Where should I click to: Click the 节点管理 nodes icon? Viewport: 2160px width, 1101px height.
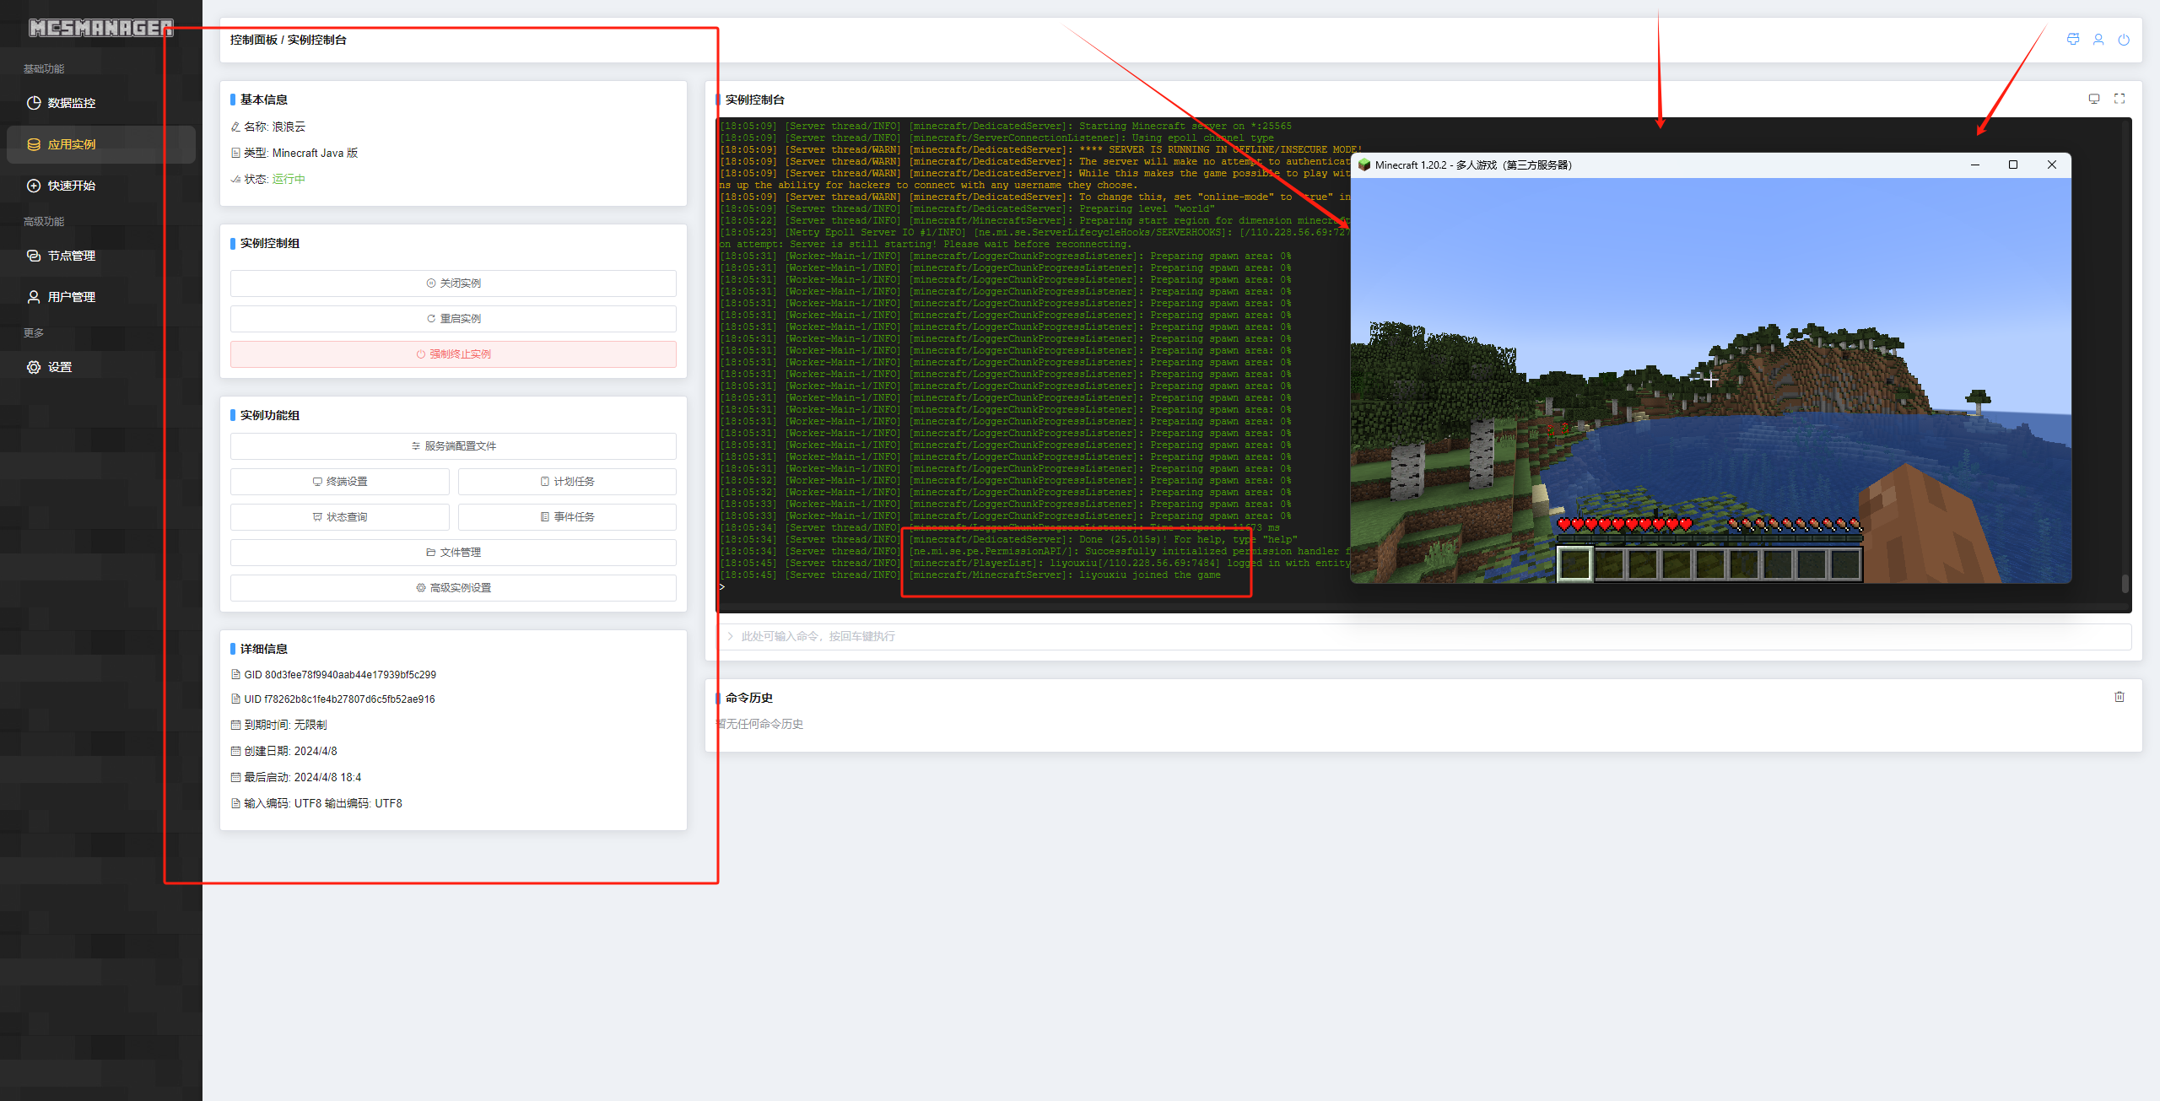[x=34, y=256]
